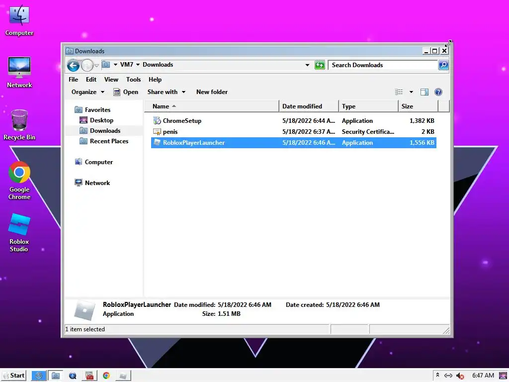Open the address bar history dropdown
This screenshot has width=509, height=382.
tap(307, 65)
